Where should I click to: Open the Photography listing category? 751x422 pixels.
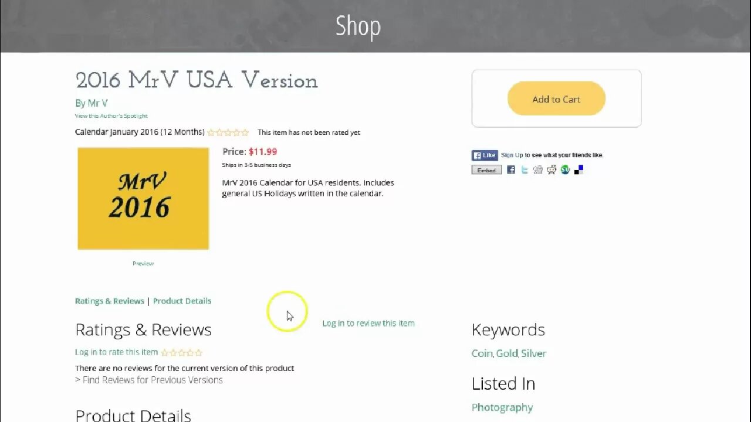(502, 407)
